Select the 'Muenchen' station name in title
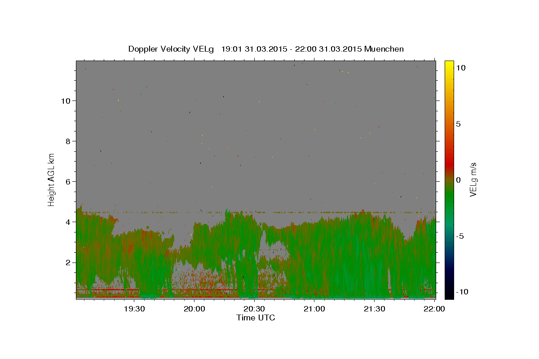Image resolution: width=539 pixels, height=359 pixels. click(384, 49)
